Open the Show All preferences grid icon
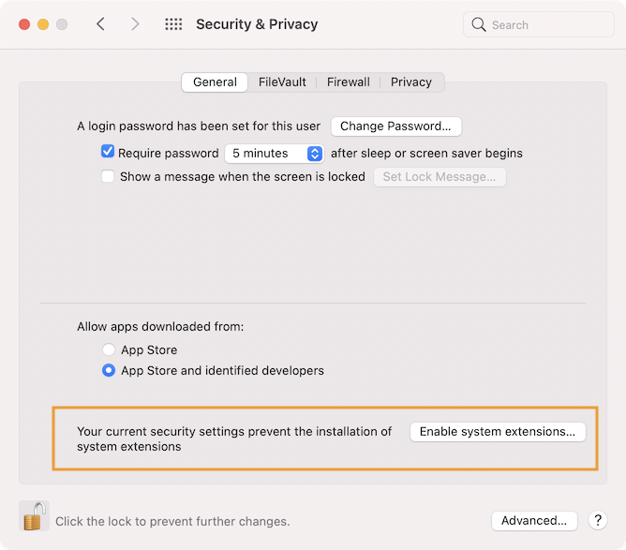This screenshot has width=626, height=550. pyautogui.click(x=173, y=24)
